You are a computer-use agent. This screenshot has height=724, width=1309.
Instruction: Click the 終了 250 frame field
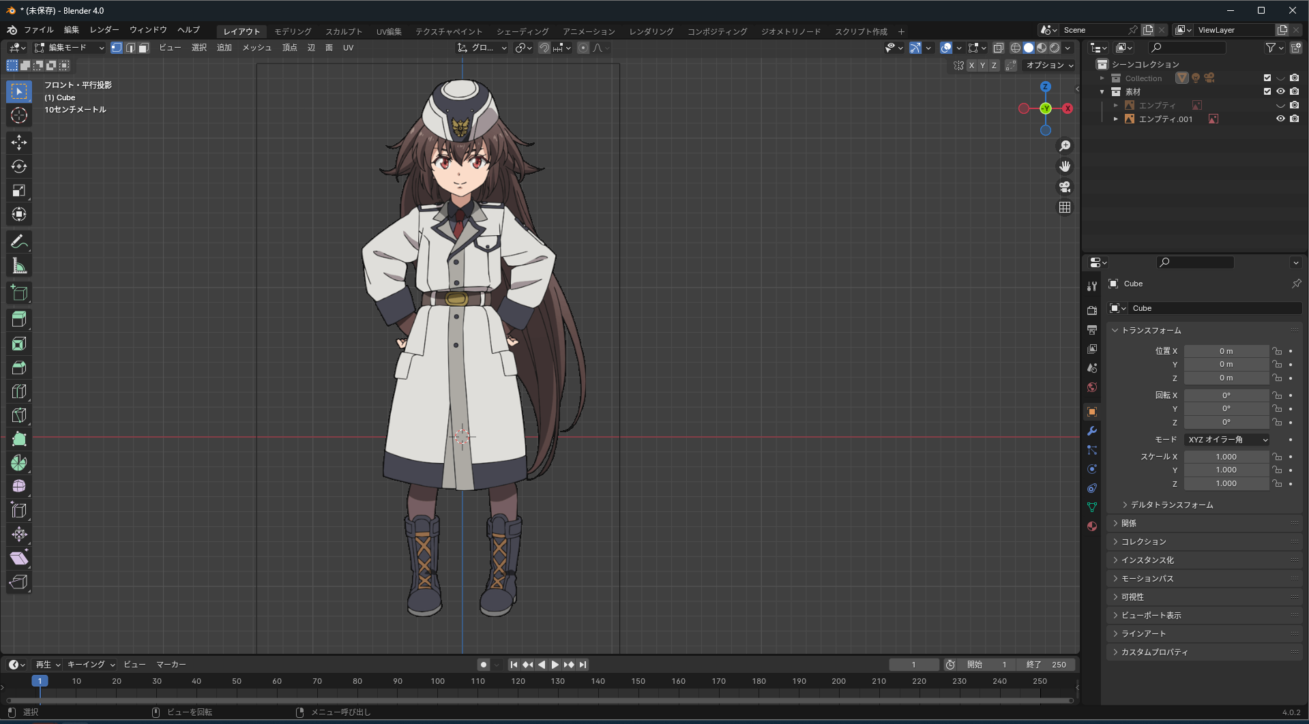[x=1046, y=665]
